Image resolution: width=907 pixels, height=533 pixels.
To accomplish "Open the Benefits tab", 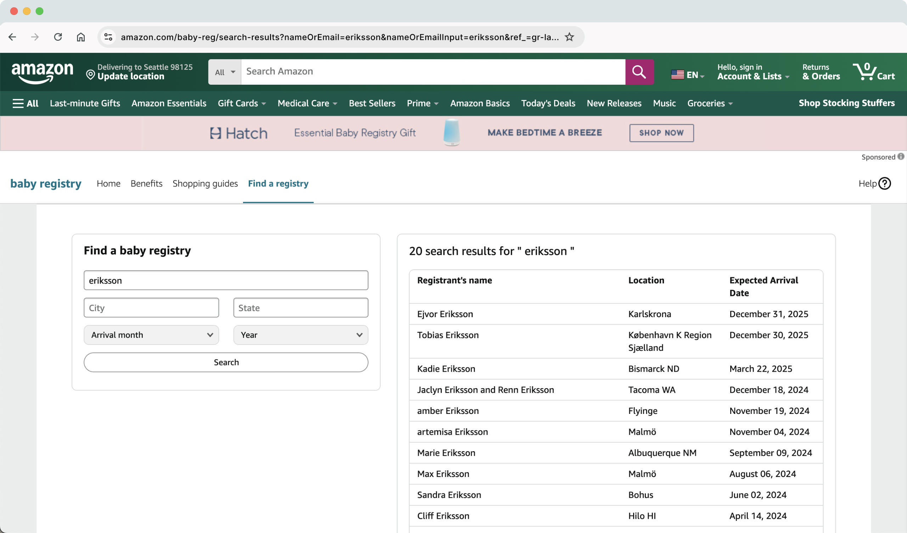I will point(146,183).
